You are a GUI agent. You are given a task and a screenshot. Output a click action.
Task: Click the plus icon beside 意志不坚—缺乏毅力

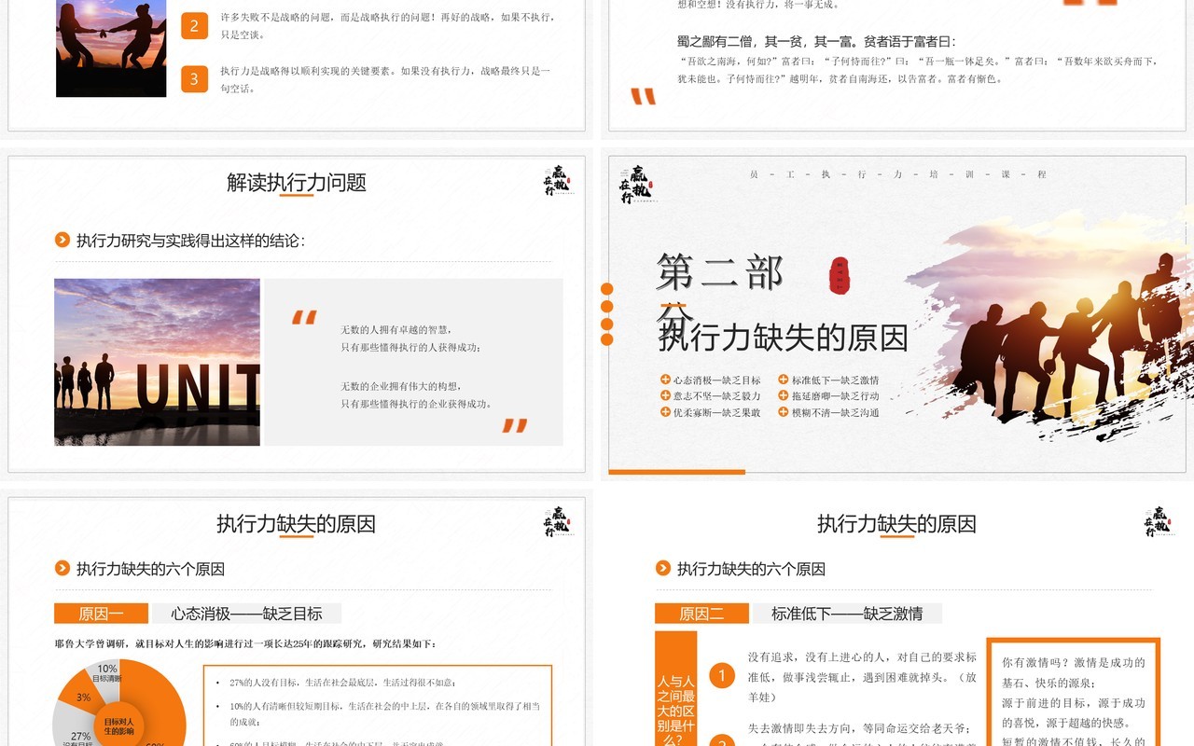pos(665,395)
